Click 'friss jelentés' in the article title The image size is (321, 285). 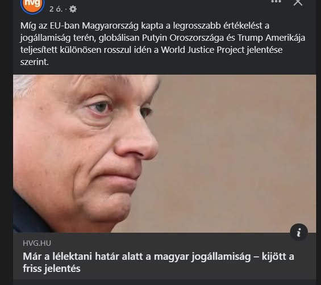(x=52, y=269)
